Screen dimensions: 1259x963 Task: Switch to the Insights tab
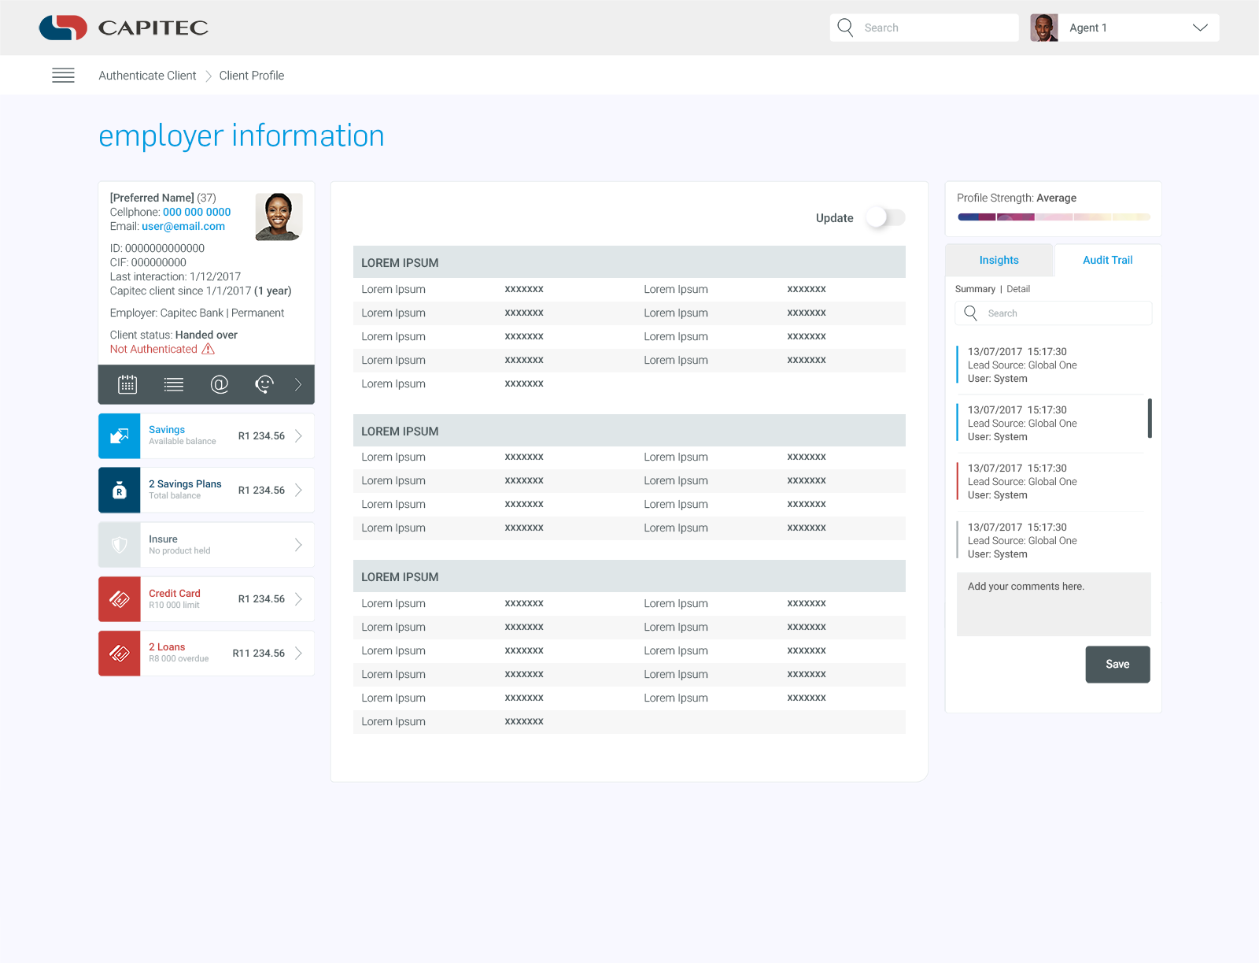(x=999, y=260)
